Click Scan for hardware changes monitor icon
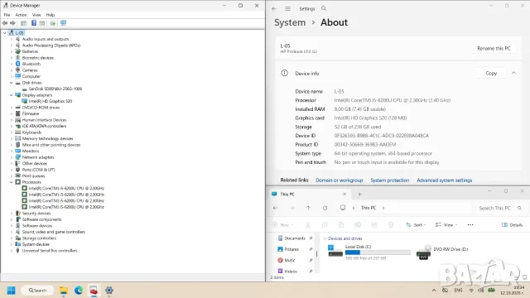The width and height of the screenshot is (530, 298). [63, 23]
